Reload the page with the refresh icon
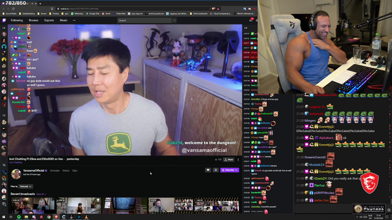392x220 pixels. (13, 9)
